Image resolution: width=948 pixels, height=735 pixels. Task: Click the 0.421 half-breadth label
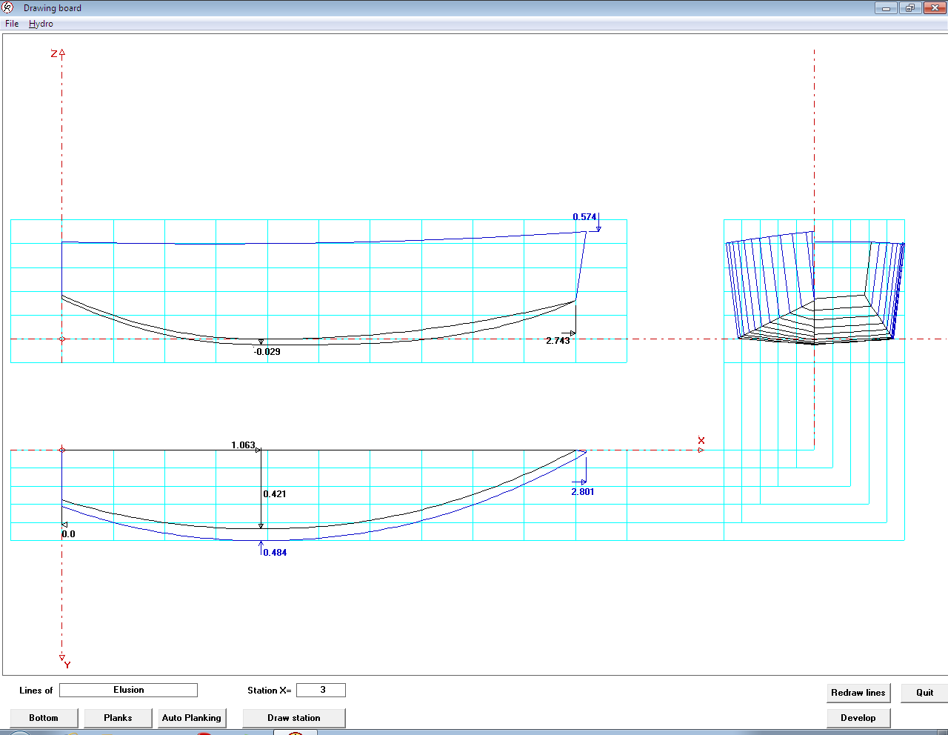point(275,494)
